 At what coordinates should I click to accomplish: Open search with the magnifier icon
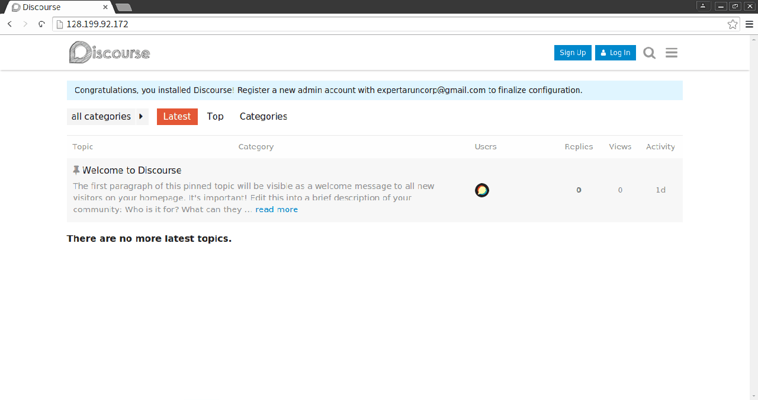(649, 53)
